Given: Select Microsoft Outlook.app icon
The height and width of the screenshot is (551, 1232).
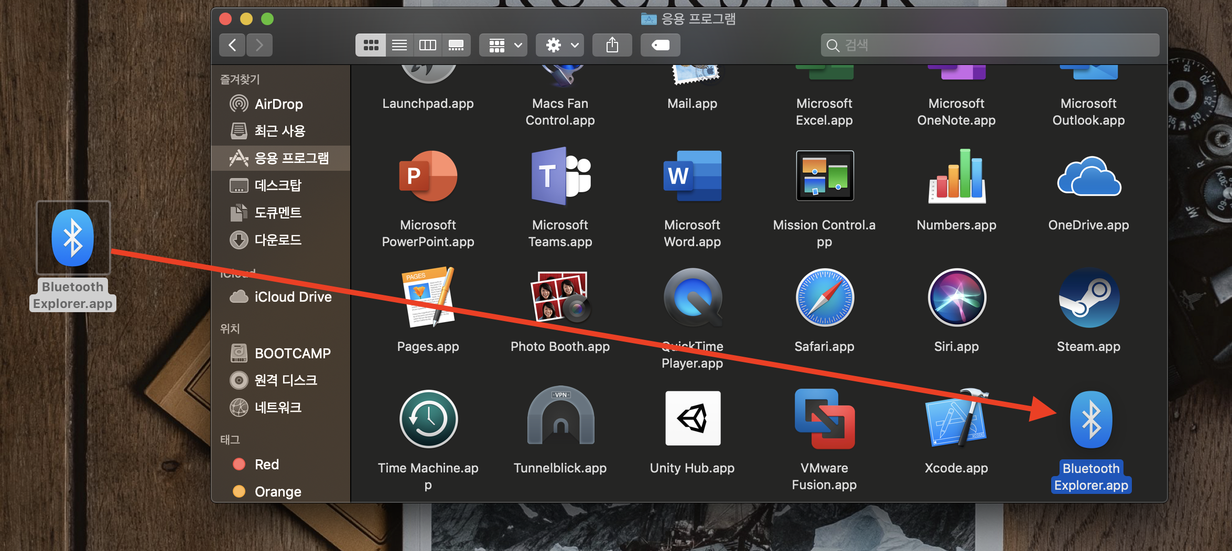Looking at the screenshot, I should pyautogui.click(x=1089, y=72).
